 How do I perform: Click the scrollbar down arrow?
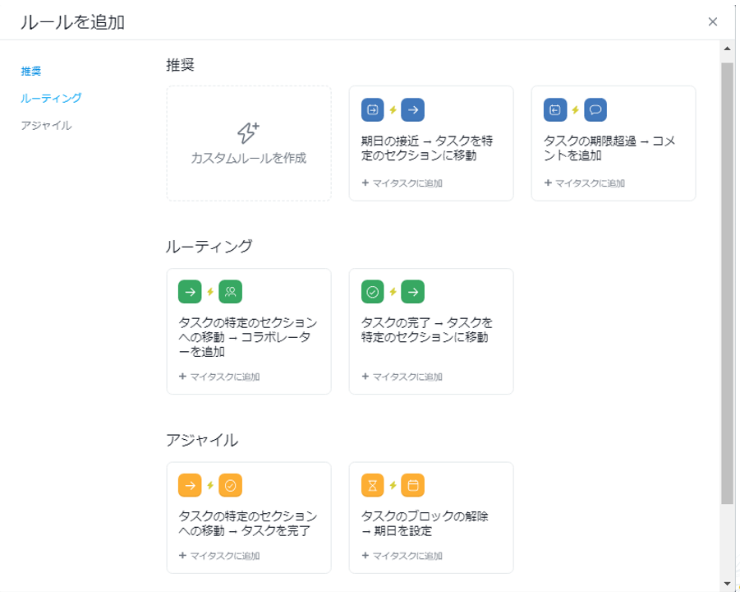click(727, 584)
